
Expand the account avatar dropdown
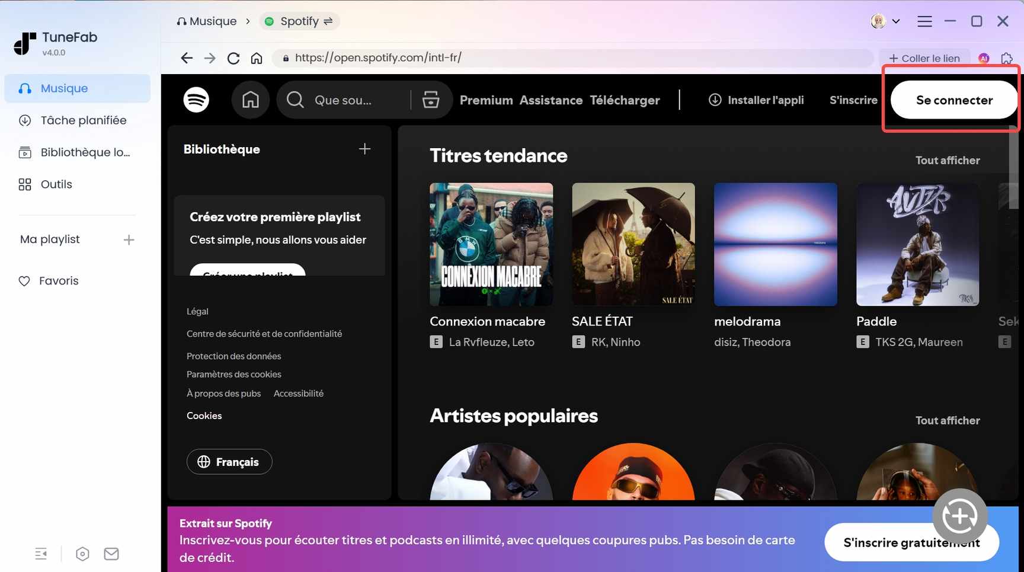tap(885, 21)
